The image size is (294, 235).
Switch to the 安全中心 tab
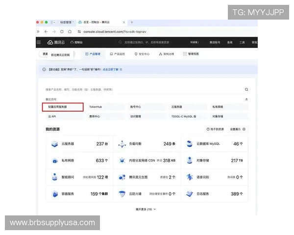(142, 54)
